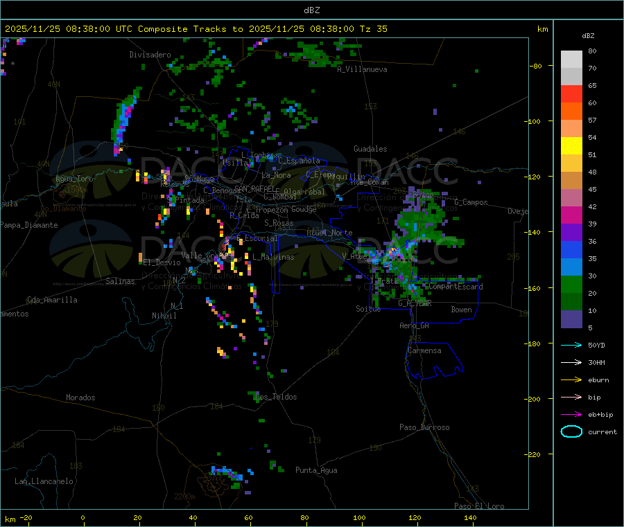This screenshot has width=624, height=527.
Task: Click the Divisadero map label
Action: coord(150,55)
